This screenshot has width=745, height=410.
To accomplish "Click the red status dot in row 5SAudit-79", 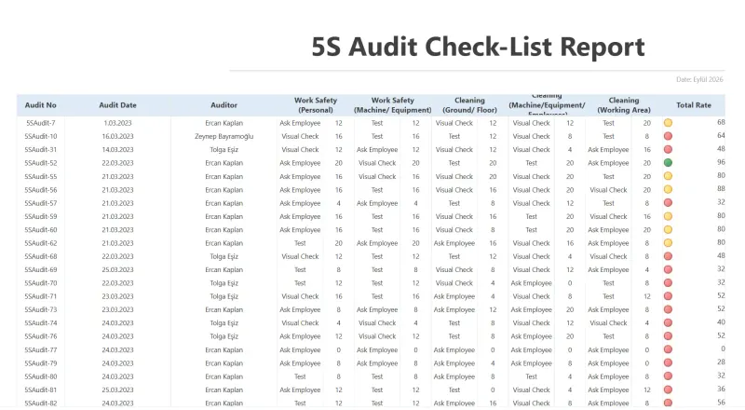I will point(668,362).
